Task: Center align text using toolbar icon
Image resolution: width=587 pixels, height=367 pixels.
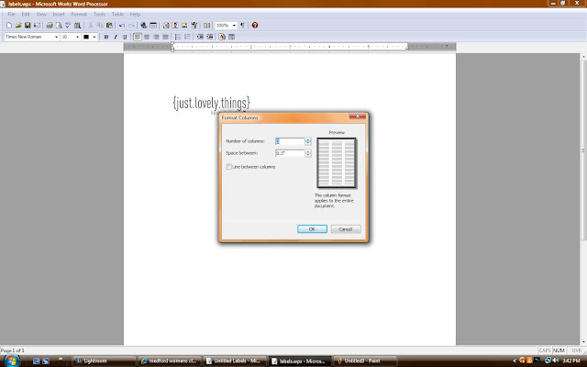Action: coord(147,37)
